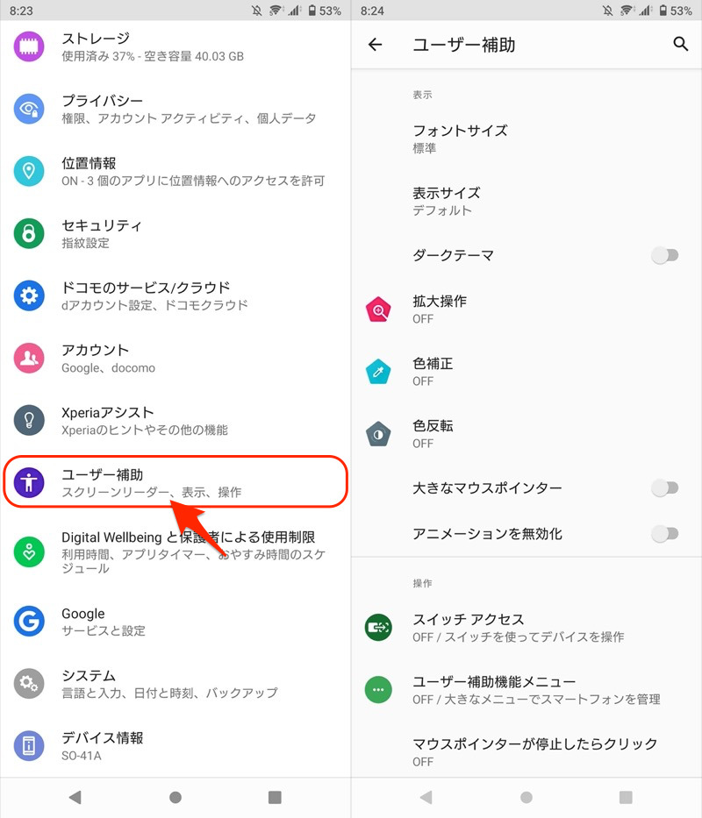Viewport: 702px width, 818px height.
Task: Enable 大きなマウスポインター switch
Action: pyautogui.click(x=664, y=487)
